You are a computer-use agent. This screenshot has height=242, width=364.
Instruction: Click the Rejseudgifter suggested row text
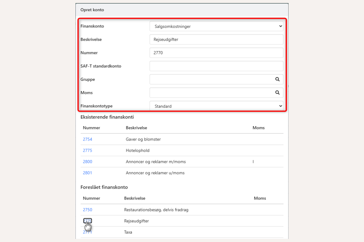point(136,221)
